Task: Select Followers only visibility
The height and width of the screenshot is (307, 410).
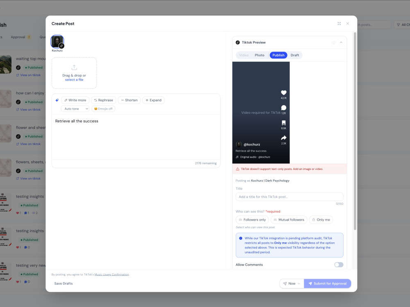Action: click(252, 220)
